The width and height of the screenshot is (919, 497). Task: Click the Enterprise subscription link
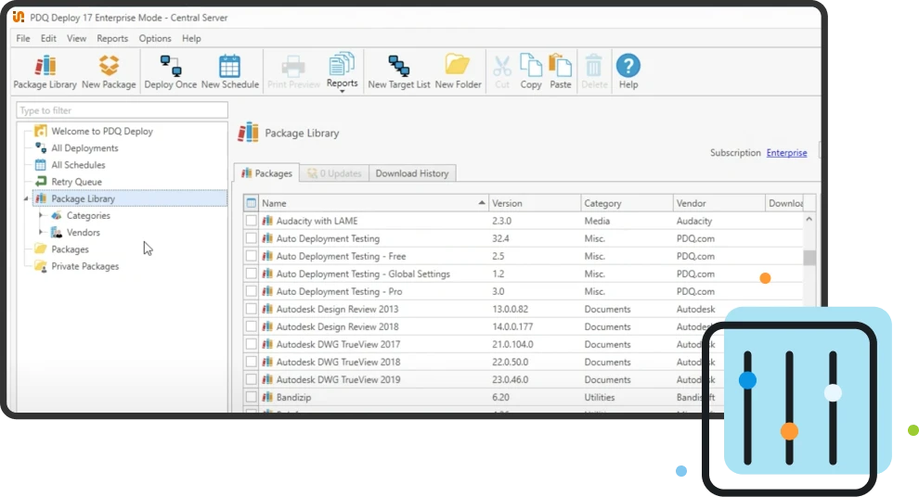pos(786,152)
